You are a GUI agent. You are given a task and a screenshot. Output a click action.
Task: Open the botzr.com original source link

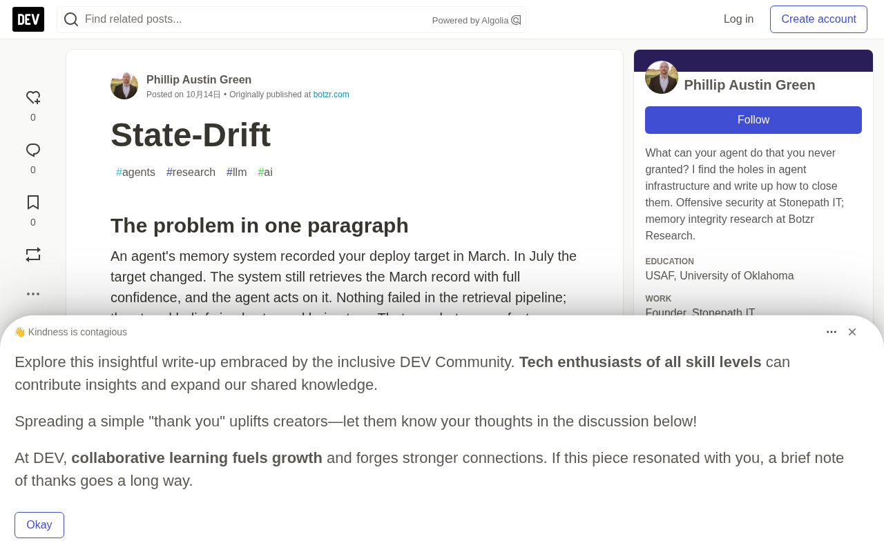tap(331, 95)
